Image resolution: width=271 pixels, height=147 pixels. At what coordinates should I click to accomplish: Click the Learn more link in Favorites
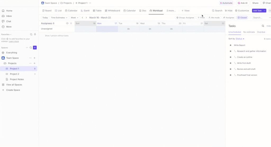[14, 41]
